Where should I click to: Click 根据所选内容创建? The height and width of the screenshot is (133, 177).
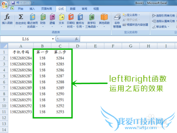(x=135, y=25)
